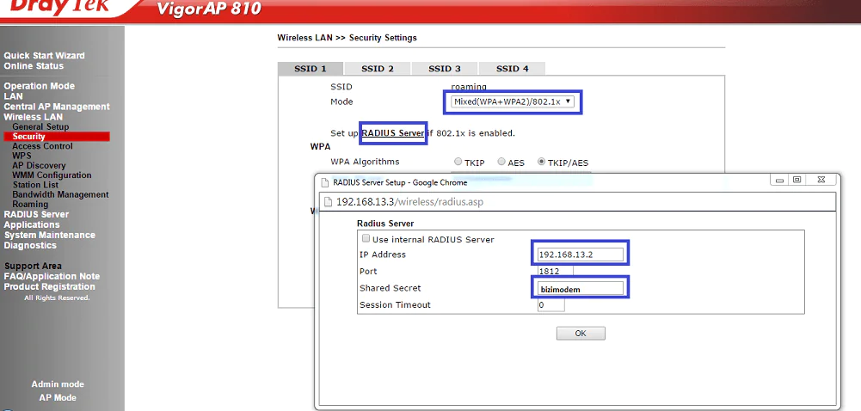861x411 pixels.
Task: Open WMM Configuration
Action: click(52, 175)
